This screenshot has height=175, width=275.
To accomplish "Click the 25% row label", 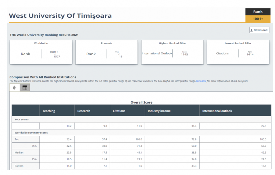I will click(34, 159).
